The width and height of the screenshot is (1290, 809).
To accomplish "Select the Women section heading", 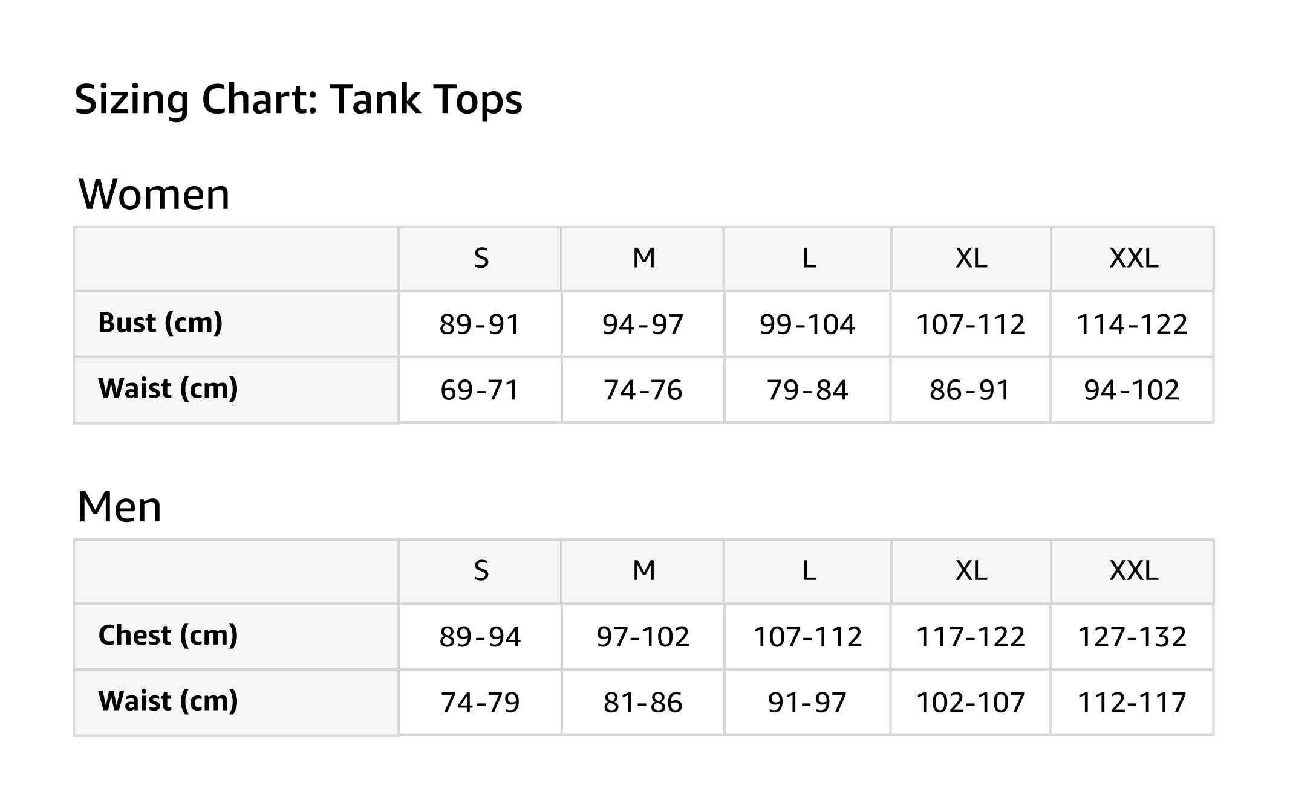I will click(154, 195).
